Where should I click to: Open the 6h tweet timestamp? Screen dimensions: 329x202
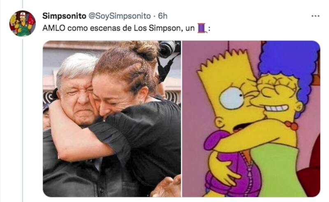(162, 16)
